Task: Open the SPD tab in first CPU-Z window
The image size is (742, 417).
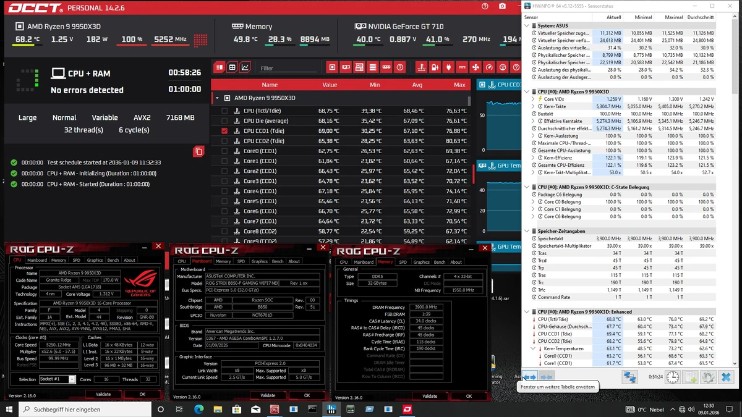Action: (x=77, y=260)
